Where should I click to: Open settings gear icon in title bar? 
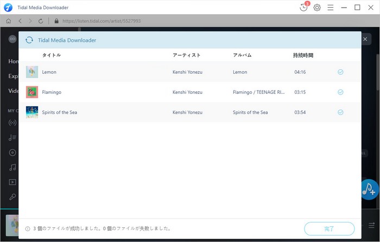(x=317, y=8)
